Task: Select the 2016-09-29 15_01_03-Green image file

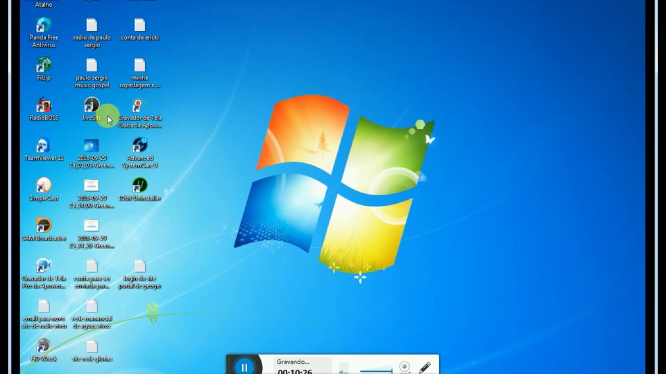Action: tap(92, 153)
